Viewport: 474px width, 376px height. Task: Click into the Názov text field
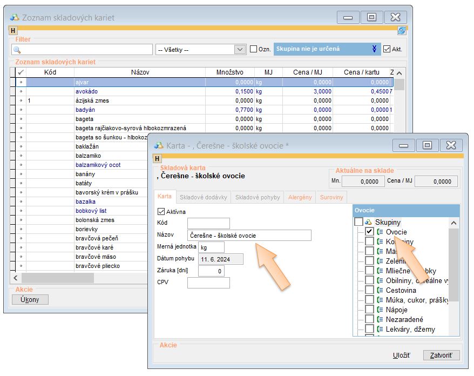(x=249, y=235)
